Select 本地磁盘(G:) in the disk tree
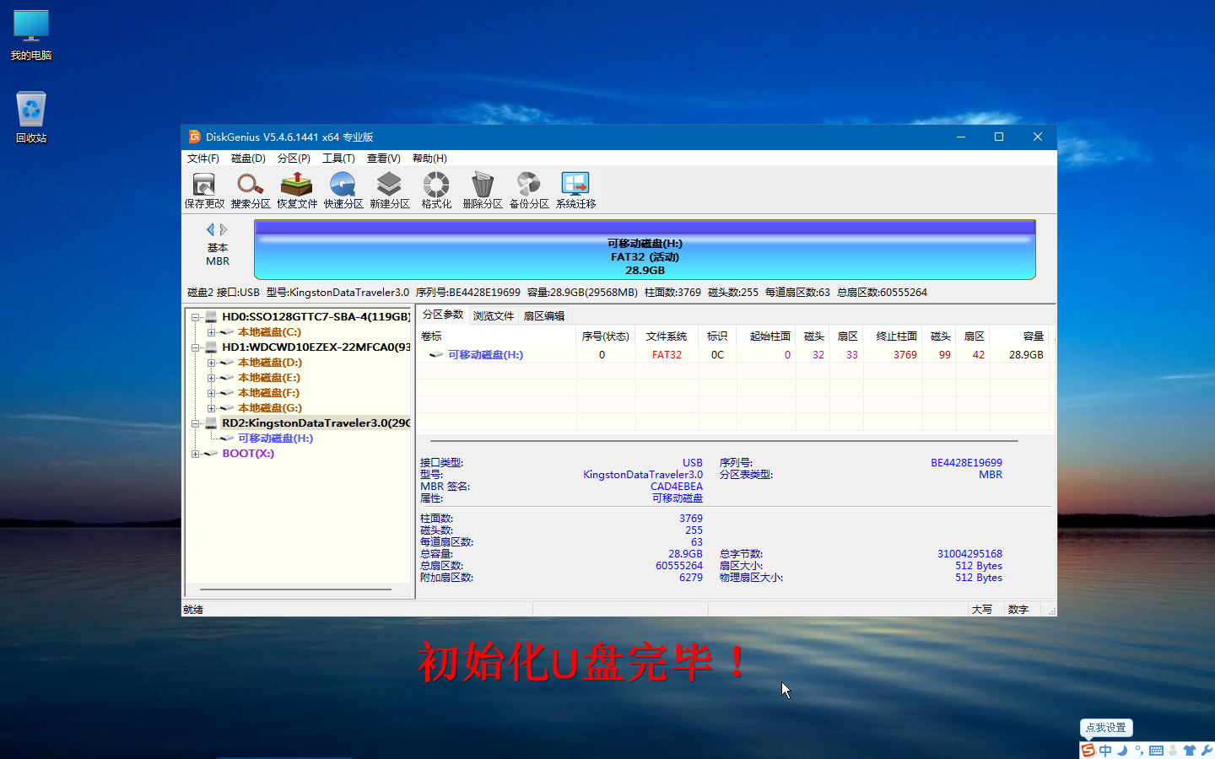The image size is (1215, 759). pos(269,408)
